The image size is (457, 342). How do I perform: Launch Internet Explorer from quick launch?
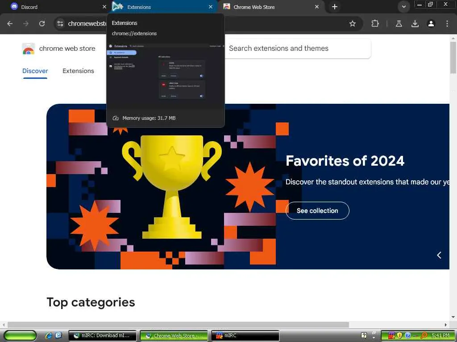pos(48,336)
